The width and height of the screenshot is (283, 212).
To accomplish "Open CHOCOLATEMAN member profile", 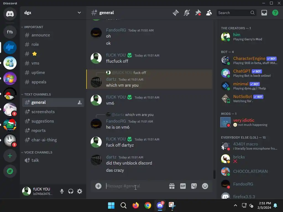I will (x=250, y=171).
